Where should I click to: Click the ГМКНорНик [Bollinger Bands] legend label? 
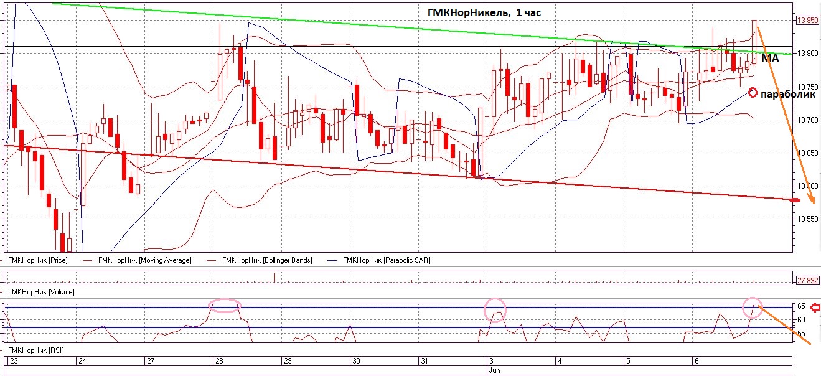266,260
